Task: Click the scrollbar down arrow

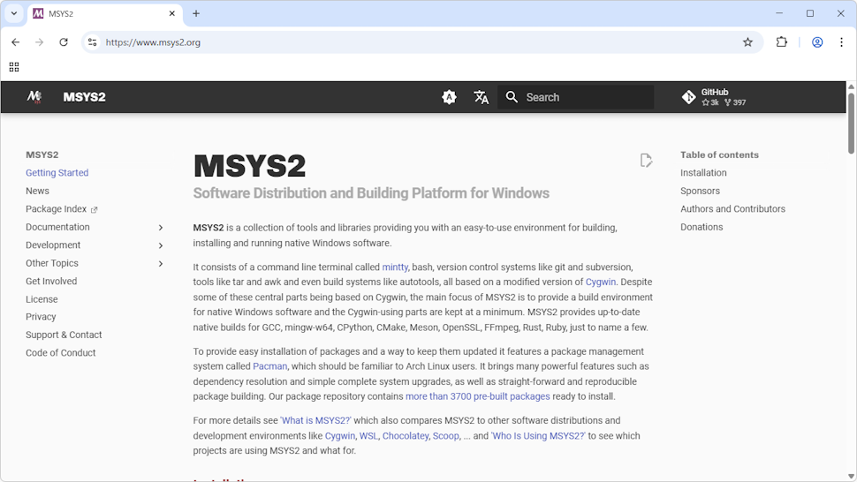Action: click(851, 477)
